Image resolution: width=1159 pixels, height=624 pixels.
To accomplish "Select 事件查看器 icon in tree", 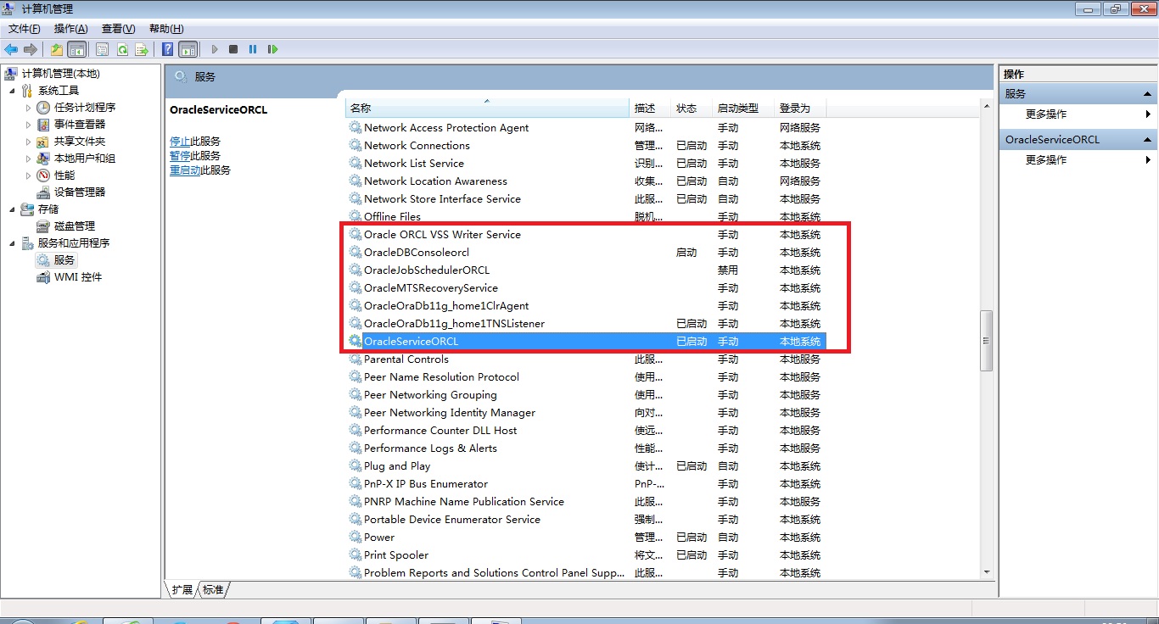I will (x=43, y=125).
